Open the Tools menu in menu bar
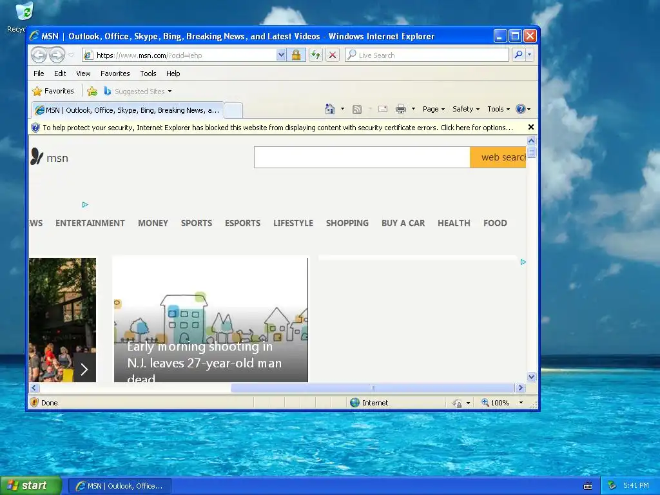Image resolution: width=660 pixels, height=495 pixels. point(148,73)
